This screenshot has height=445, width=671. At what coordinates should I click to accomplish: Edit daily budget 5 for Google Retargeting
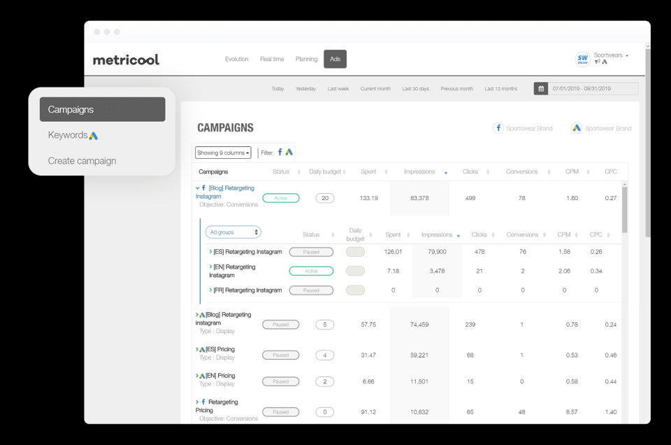point(325,325)
